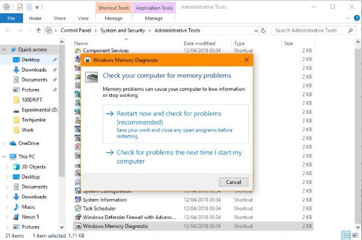Viewport: 362px width, 240px height.
Task: Open the recent locations dropdown arrow
Action: click(x=30, y=30)
